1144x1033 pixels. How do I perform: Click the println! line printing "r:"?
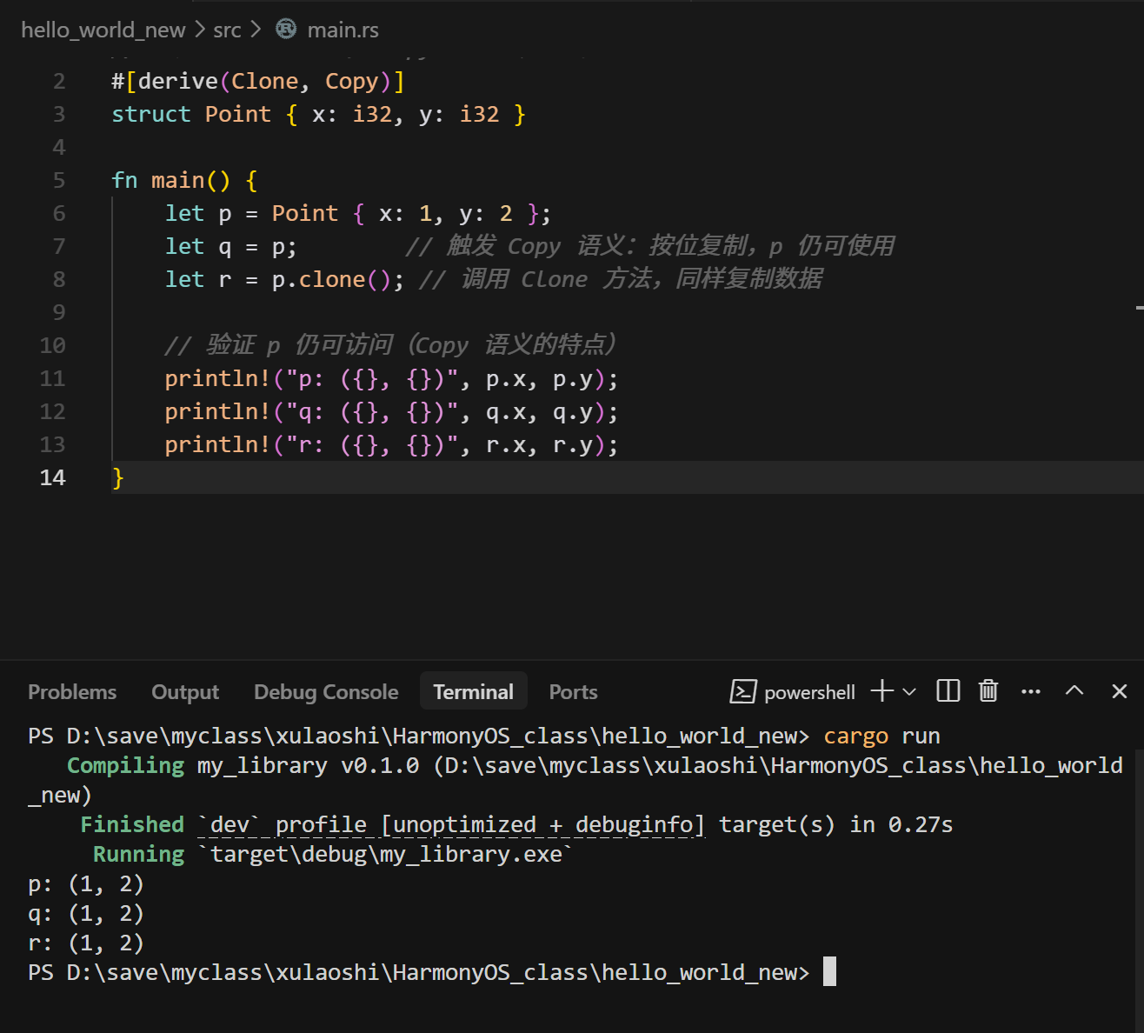pyautogui.click(x=391, y=445)
